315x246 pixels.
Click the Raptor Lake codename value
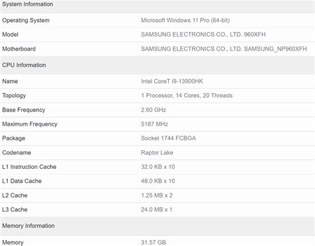click(157, 153)
